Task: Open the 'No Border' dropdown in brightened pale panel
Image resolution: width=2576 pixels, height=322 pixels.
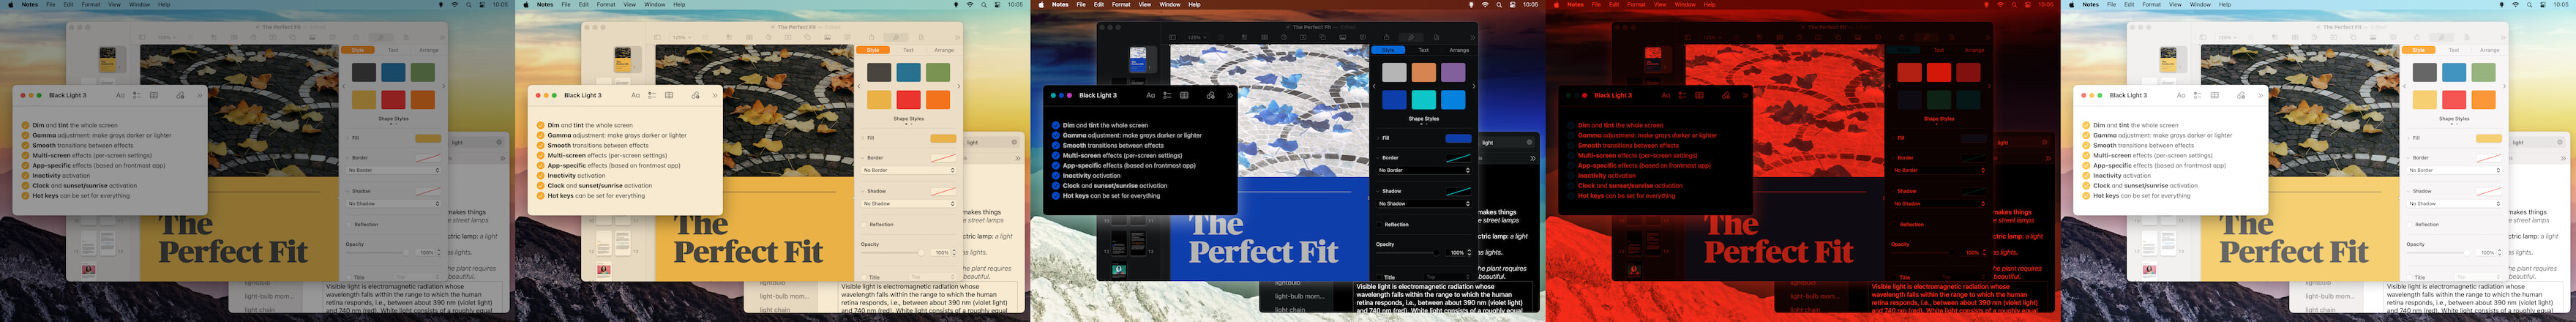Action: coord(2454,170)
